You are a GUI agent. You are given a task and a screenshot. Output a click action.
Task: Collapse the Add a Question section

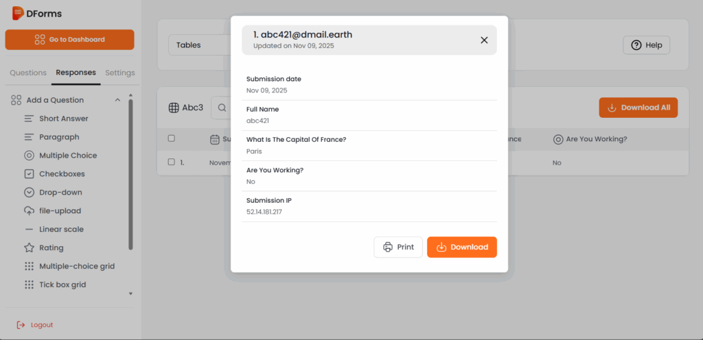[117, 100]
